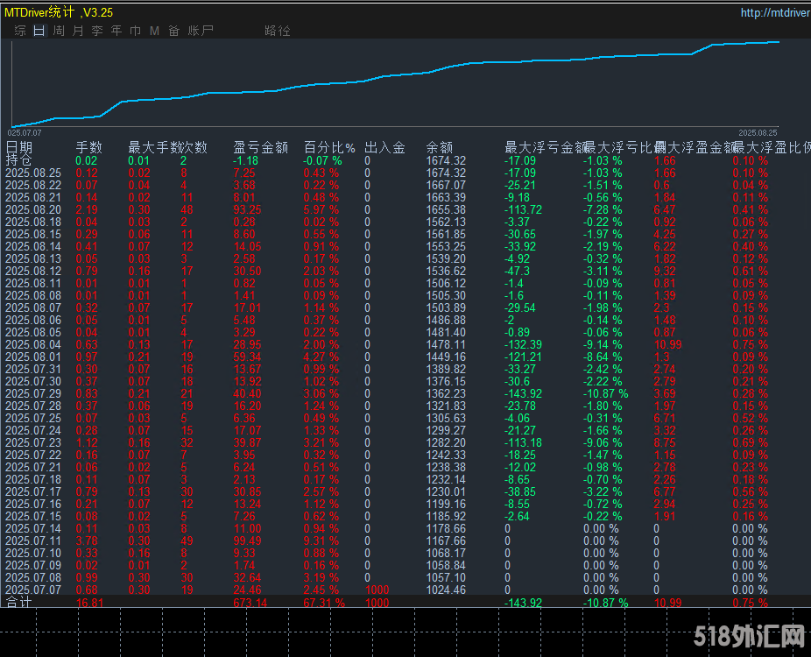
Task: Switch to 周 weekly statistics view
Action: 59,29
